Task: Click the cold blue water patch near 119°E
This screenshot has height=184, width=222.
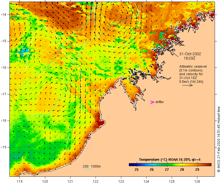Action: click(23, 51)
